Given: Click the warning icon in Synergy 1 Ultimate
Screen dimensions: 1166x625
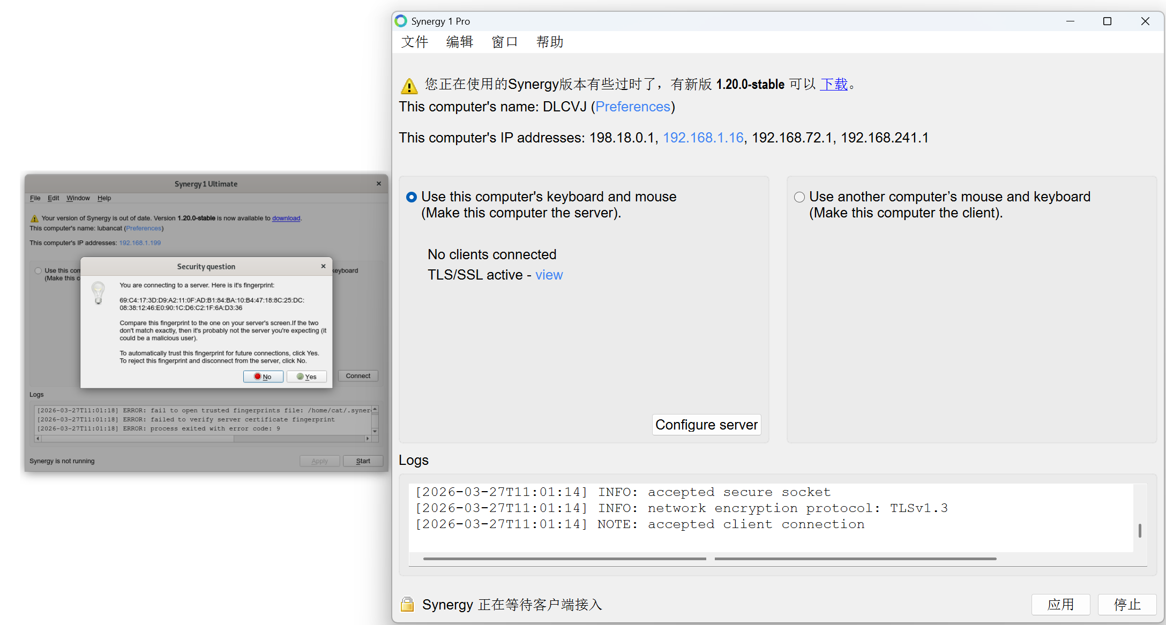Looking at the screenshot, I should click(x=34, y=219).
